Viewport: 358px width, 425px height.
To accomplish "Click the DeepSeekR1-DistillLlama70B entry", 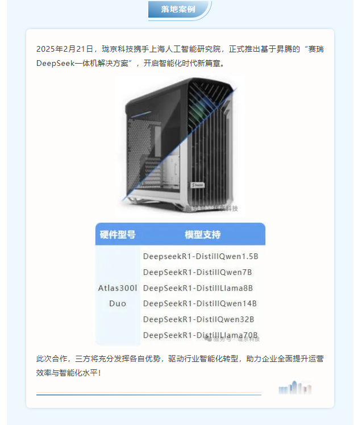I will [201, 335].
